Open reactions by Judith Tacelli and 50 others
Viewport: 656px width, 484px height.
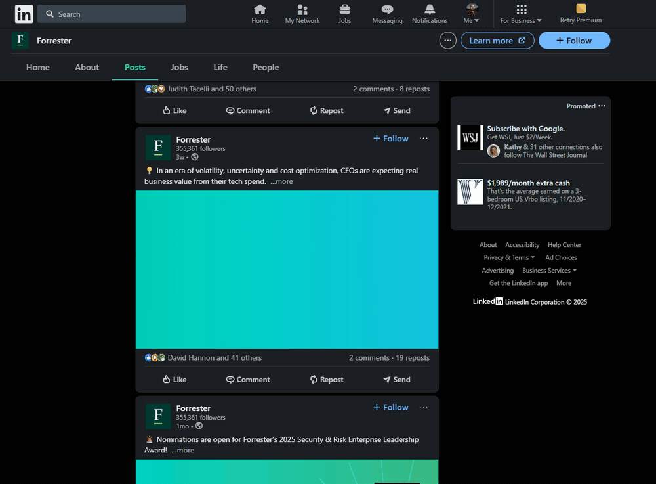tap(200, 89)
